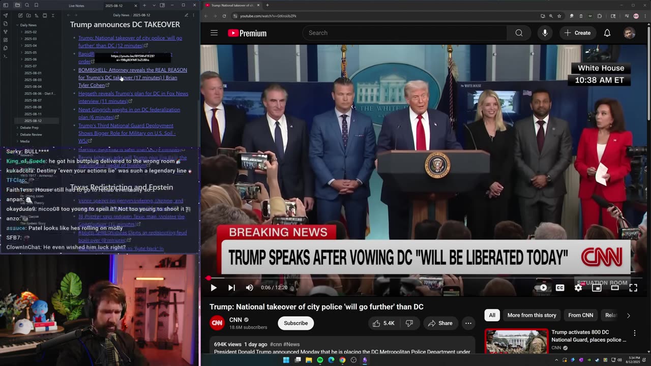Open YouTube notifications bell
The width and height of the screenshot is (651, 366).
(x=607, y=33)
